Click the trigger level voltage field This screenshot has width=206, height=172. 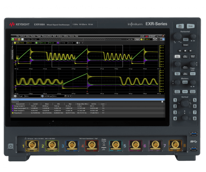pos(149,39)
